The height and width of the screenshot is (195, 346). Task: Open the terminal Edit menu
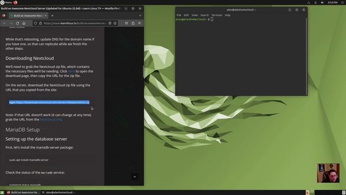(186, 15)
